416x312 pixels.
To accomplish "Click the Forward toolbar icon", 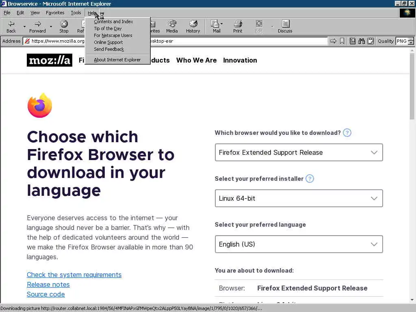I will 37,26.
